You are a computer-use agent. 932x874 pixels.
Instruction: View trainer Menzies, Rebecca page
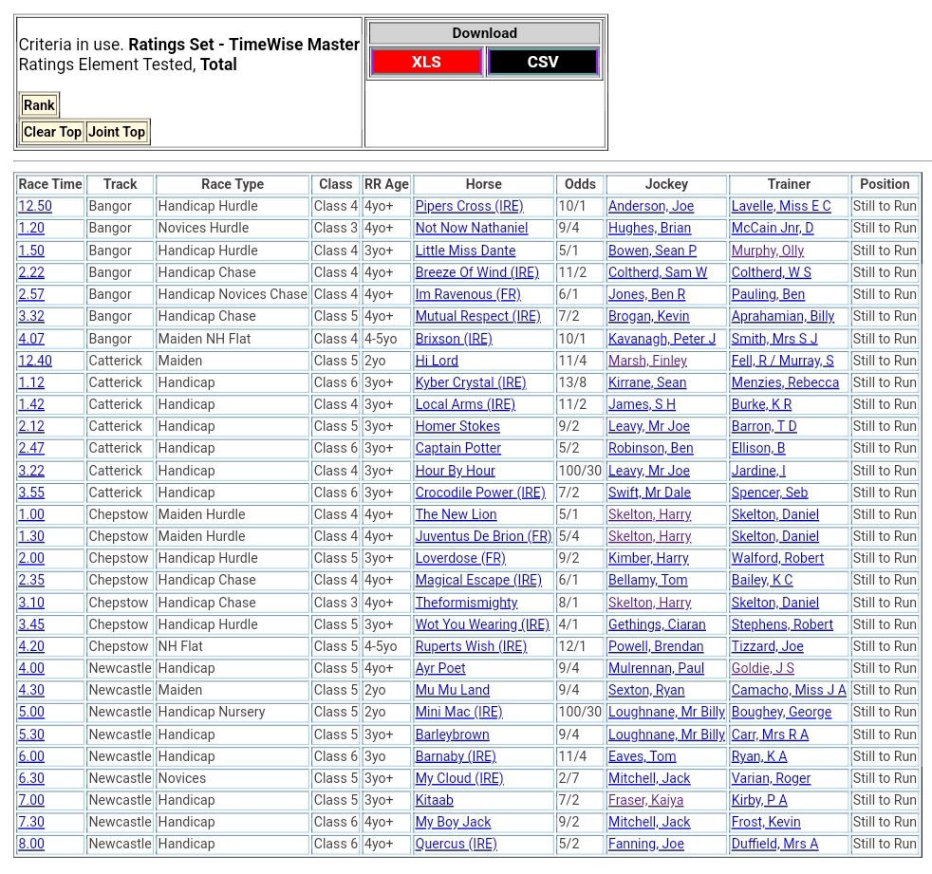[x=785, y=382]
